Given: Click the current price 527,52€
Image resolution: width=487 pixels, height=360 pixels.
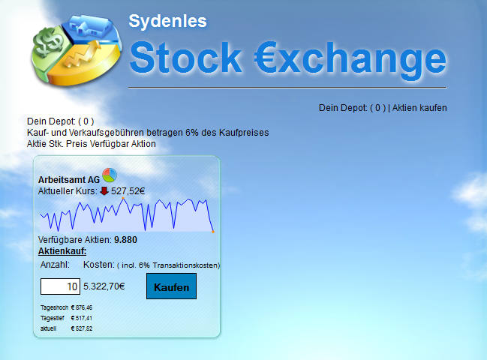Looking at the screenshot, I should click(128, 191).
